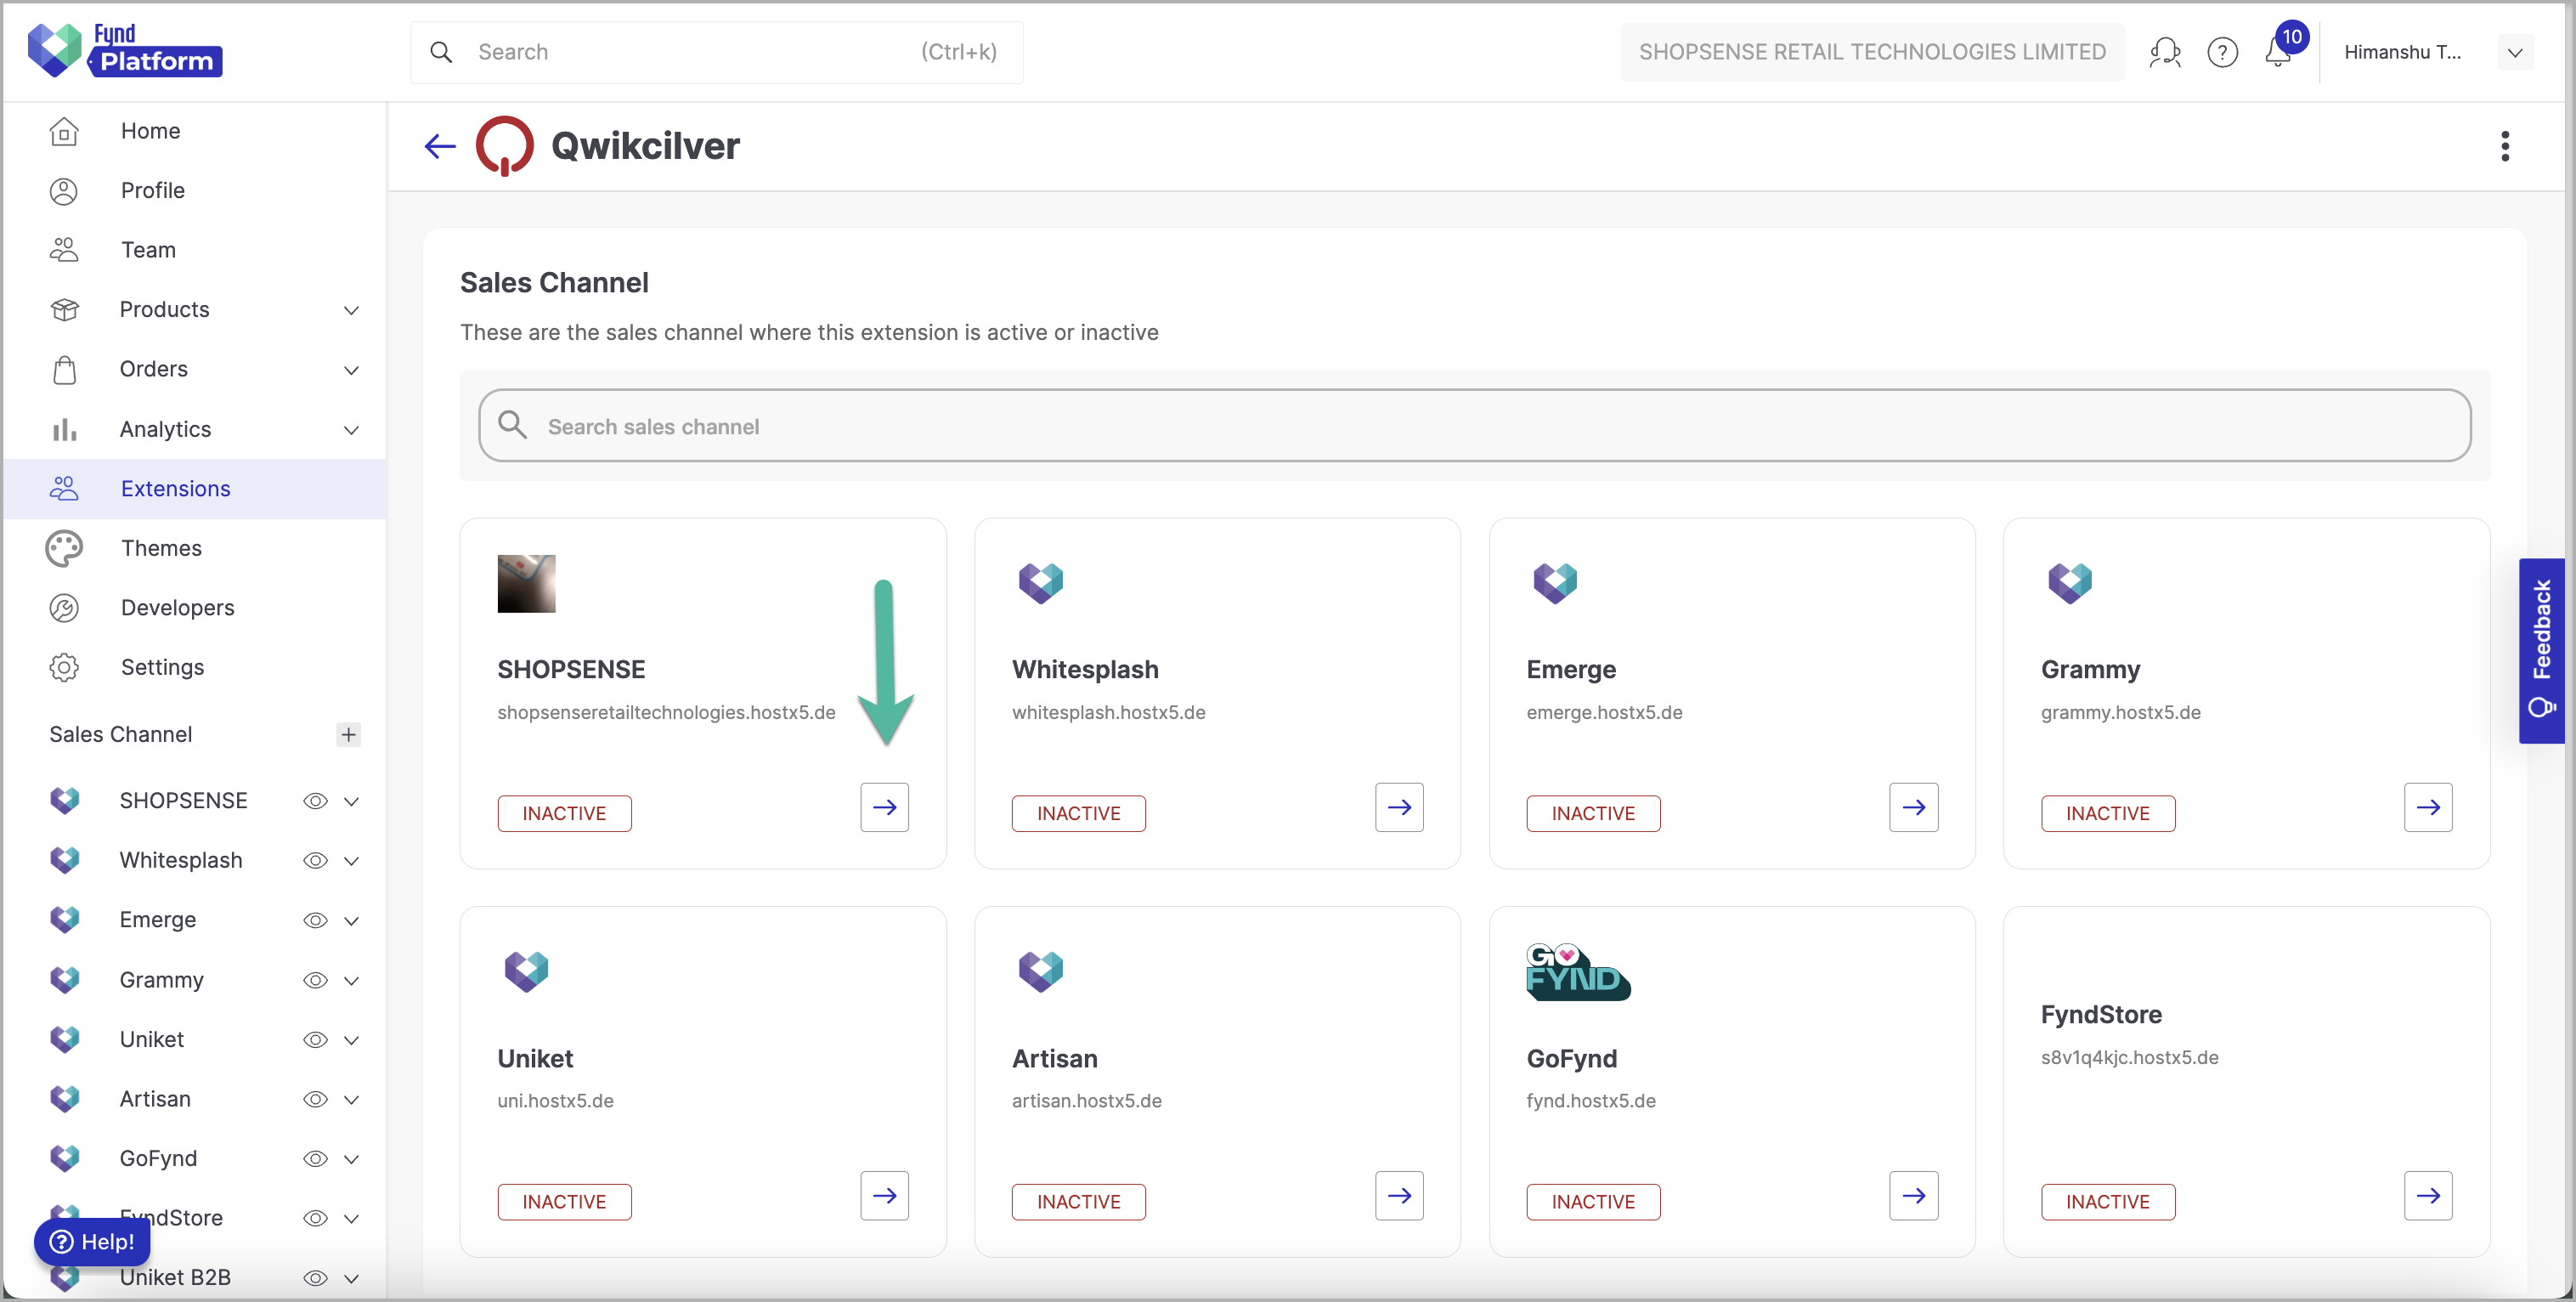Open Grammy card arrow button
The height and width of the screenshot is (1302, 2576).
(x=2428, y=807)
